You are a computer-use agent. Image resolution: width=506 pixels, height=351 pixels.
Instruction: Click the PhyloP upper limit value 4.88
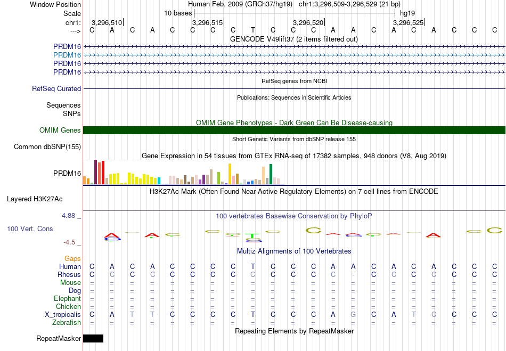pos(68,216)
